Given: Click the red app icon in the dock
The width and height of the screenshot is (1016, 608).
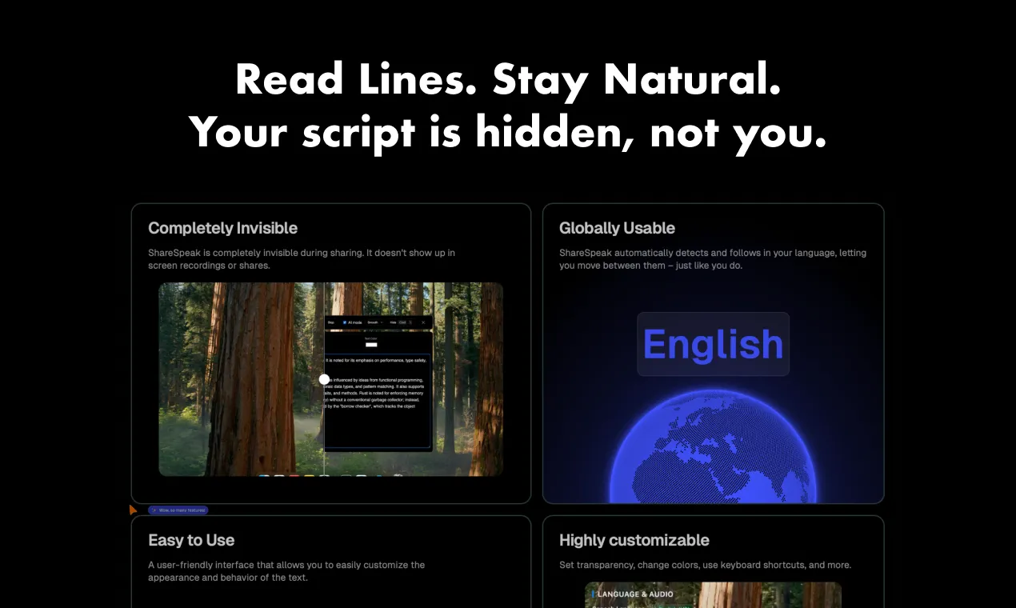Looking at the screenshot, I should coord(294,475).
